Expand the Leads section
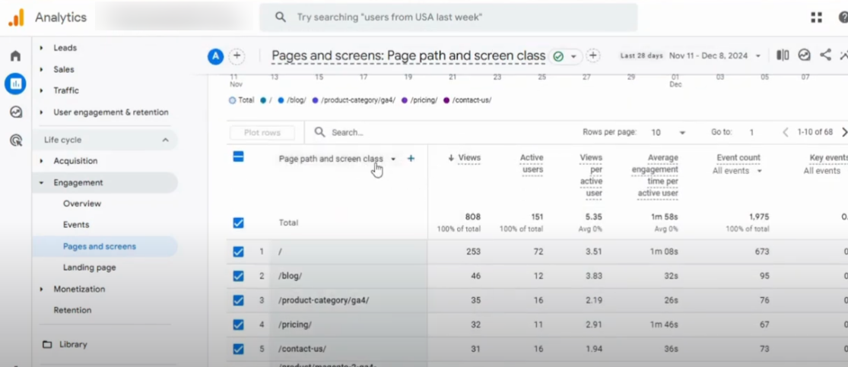 41,48
